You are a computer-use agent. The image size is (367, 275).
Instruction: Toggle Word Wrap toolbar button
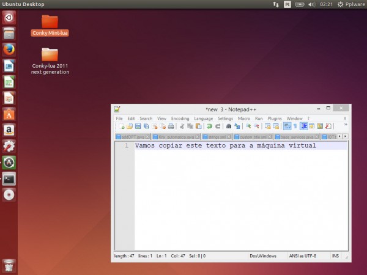click(287, 127)
